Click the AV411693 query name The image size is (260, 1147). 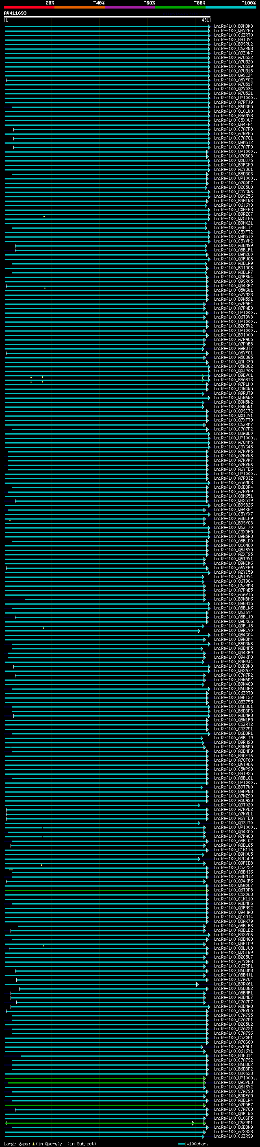(15, 13)
